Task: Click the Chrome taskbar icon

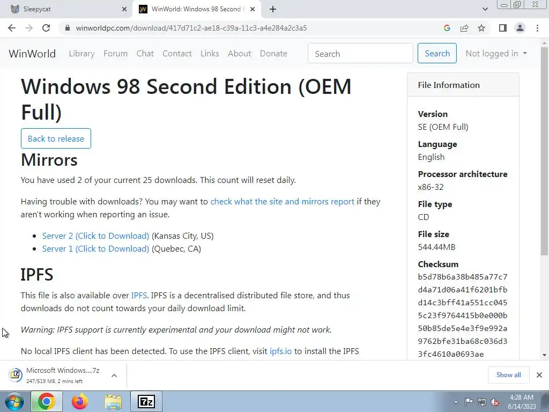Action: (47, 401)
